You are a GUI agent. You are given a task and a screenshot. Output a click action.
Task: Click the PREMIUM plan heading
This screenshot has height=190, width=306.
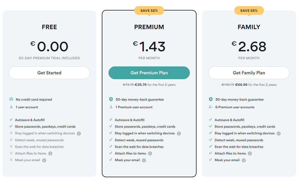149,27
